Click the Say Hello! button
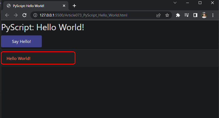This screenshot has width=219, height=118. click(21, 41)
